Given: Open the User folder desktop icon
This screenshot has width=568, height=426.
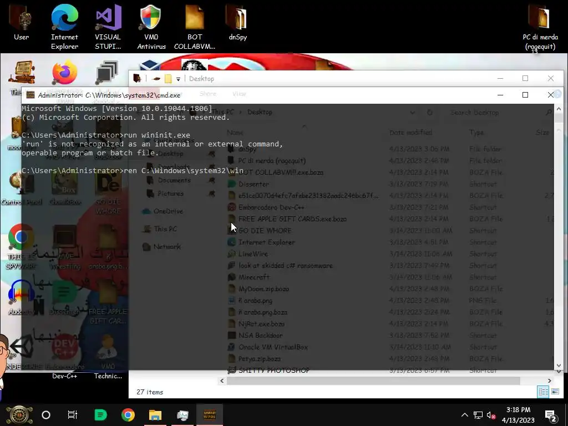Looking at the screenshot, I should pyautogui.click(x=21, y=22).
